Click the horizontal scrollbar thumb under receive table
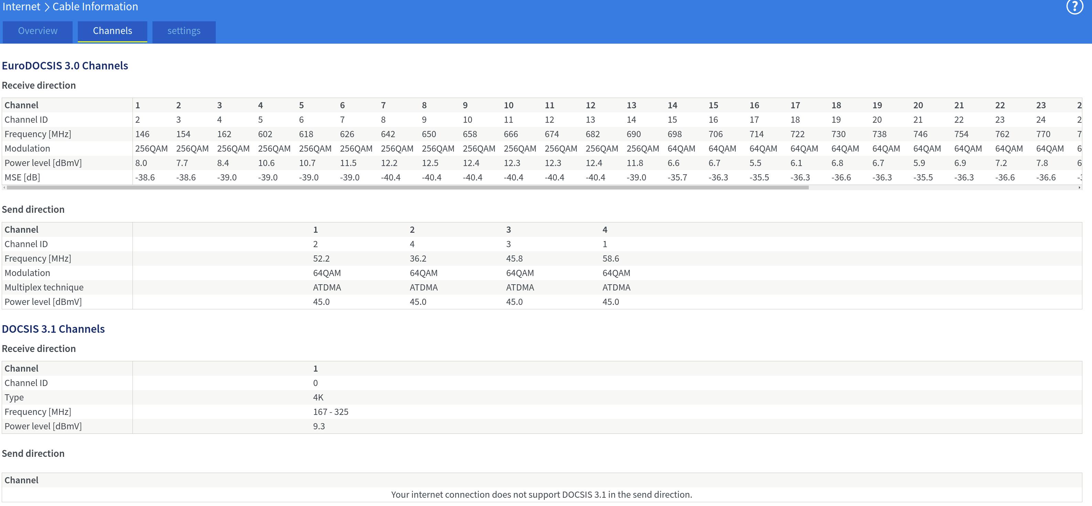 click(407, 188)
